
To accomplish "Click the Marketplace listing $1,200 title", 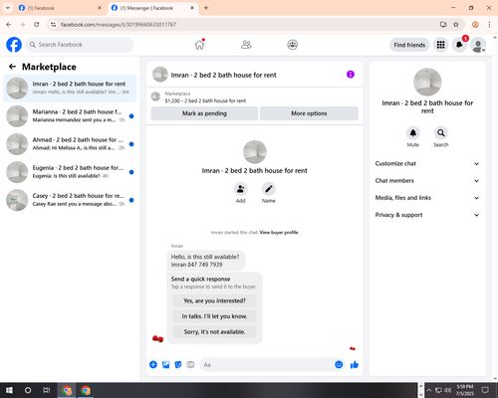I will 205,100.
